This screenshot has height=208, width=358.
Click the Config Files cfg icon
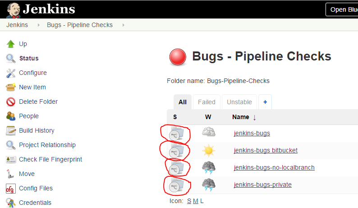[x=11, y=189]
